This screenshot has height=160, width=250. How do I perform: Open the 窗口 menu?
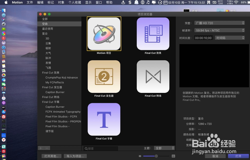[x=99, y=2]
